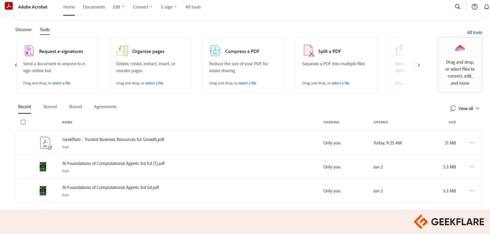Open AI Foundations 3rd Ed (1).pdf thumbnail
The width and height of the screenshot is (490, 234).
[x=43, y=167]
